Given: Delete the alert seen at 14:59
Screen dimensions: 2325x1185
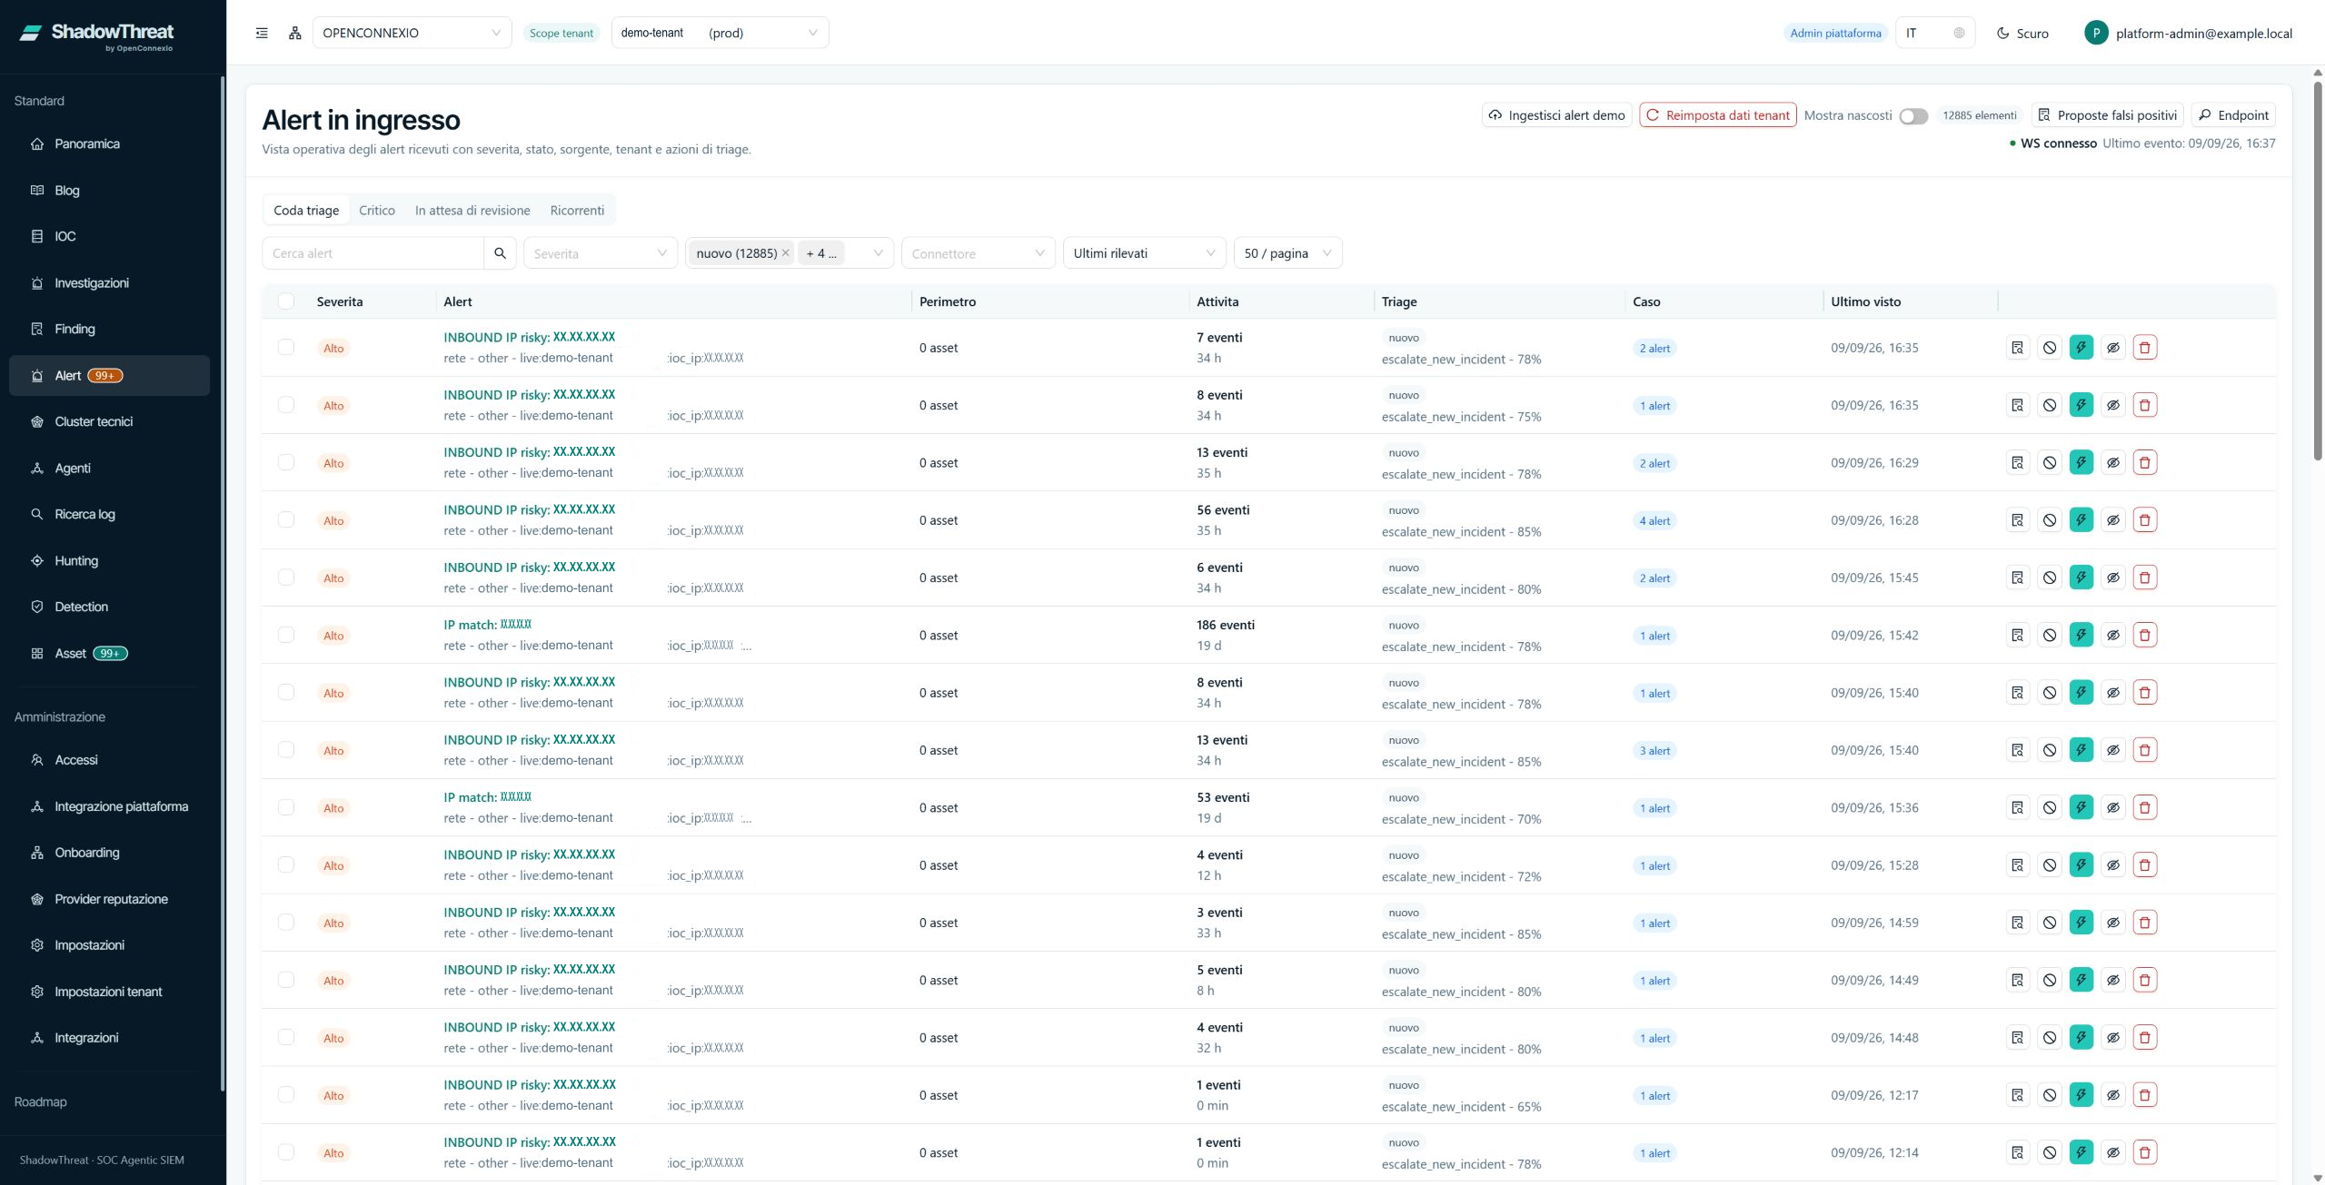Looking at the screenshot, I should tap(2144, 923).
